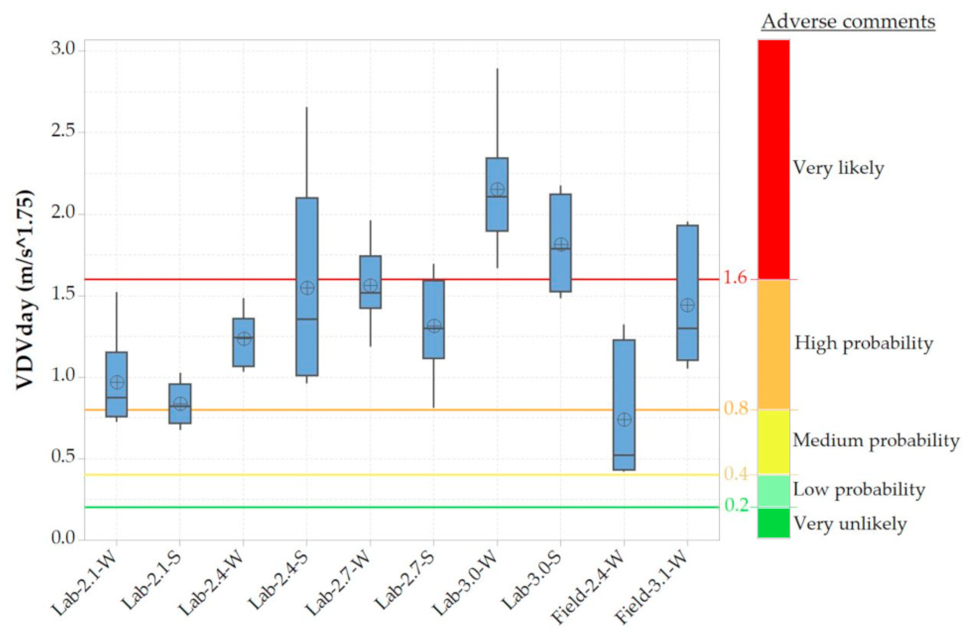Image resolution: width=971 pixels, height=639 pixels.
Task: Click the dark green Very unlikely band
Action: [774, 523]
